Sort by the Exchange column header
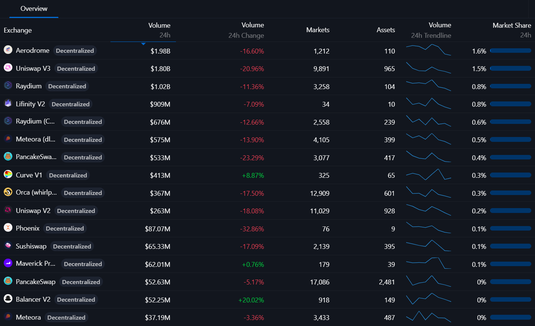The width and height of the screenshot is (535, 326). point(18,30)
